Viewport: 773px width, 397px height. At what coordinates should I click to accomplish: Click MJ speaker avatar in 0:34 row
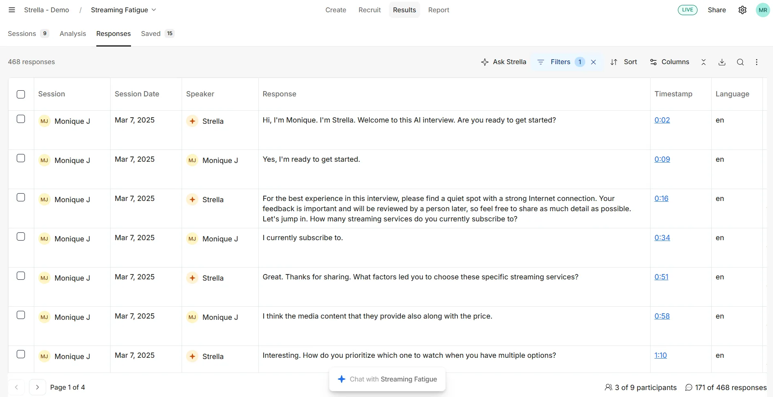(192, 239)
